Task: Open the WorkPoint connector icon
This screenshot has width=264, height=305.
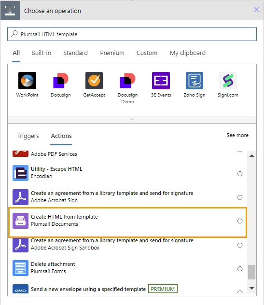Action: click(27, 81)
